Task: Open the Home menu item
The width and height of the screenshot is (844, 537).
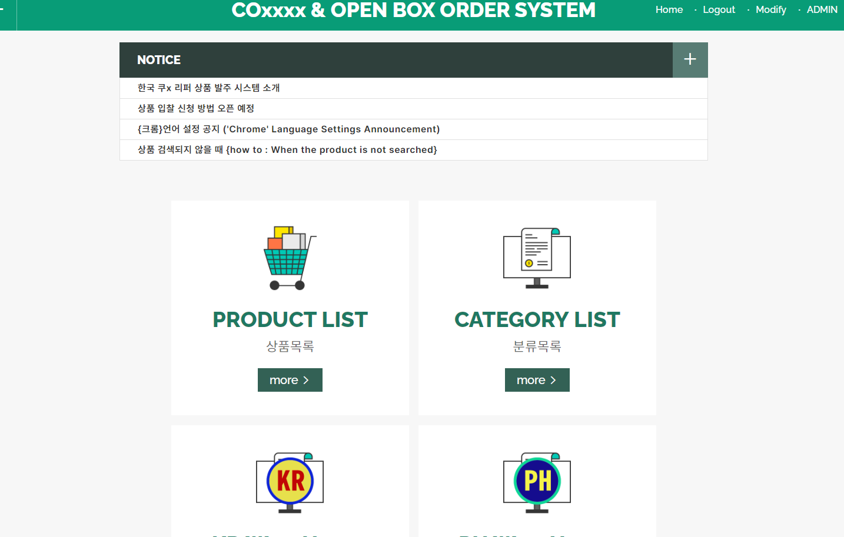Action: click(669, 9)
